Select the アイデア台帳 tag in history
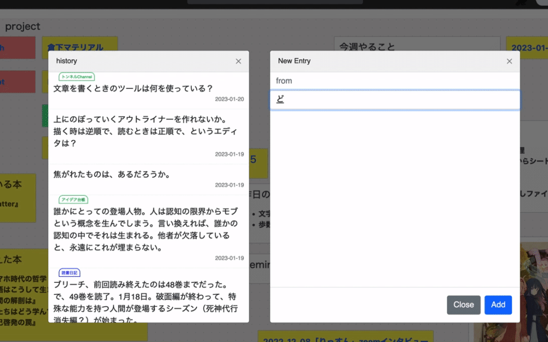The width and height of the screenshot is (548, 342). 73,200
